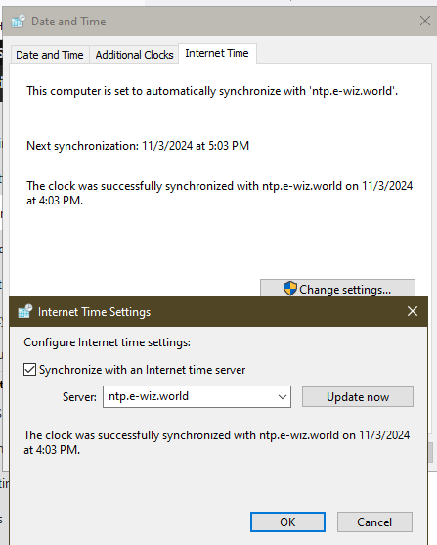Open Change settings... button
Image resolution: width=437 pixels, height=545 pixels.
pyautogui.click(x=337, y=289)
